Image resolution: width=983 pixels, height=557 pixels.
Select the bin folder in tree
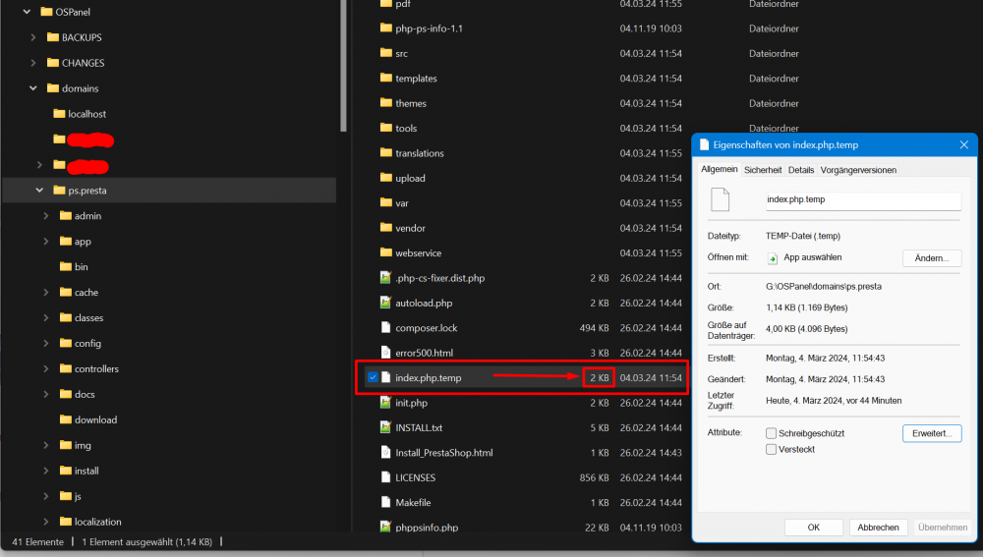(74, 266)
